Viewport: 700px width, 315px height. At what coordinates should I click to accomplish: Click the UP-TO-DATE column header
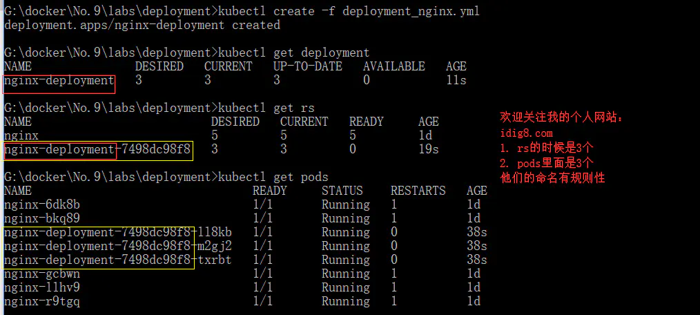pyautogui.click(x=307, y=66)
